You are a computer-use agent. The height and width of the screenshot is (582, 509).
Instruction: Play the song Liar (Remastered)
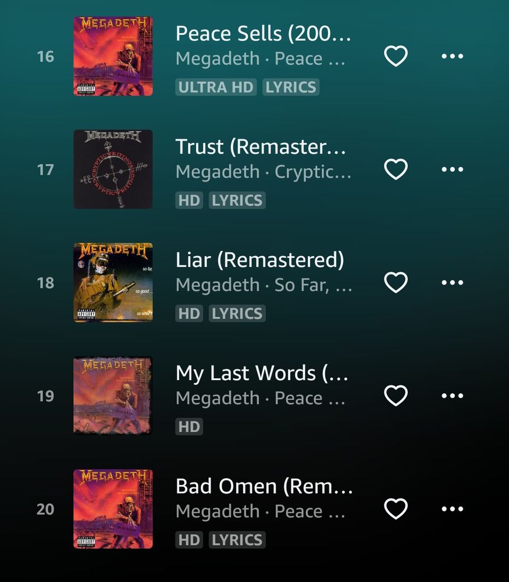(259, 260)
